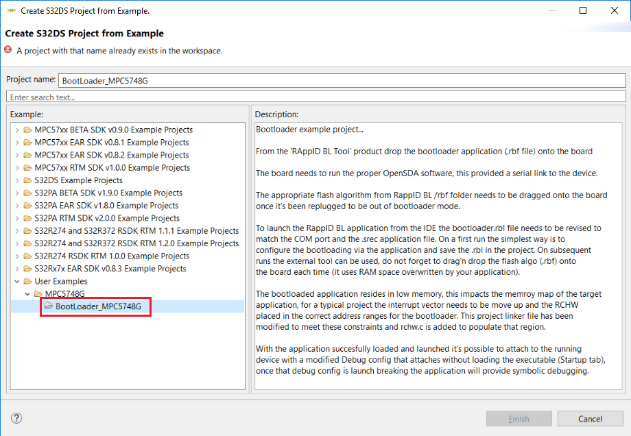
Task: Select BootLoader_MPC5748G in the example tree
Action: [98, 306]
